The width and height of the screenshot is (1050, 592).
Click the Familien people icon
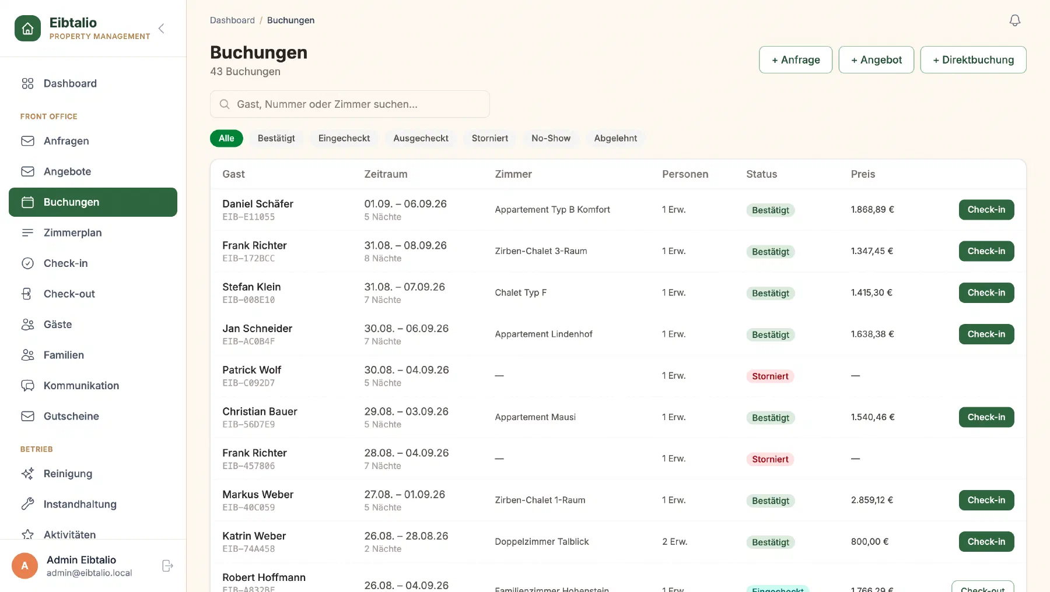tap(27, 355)
